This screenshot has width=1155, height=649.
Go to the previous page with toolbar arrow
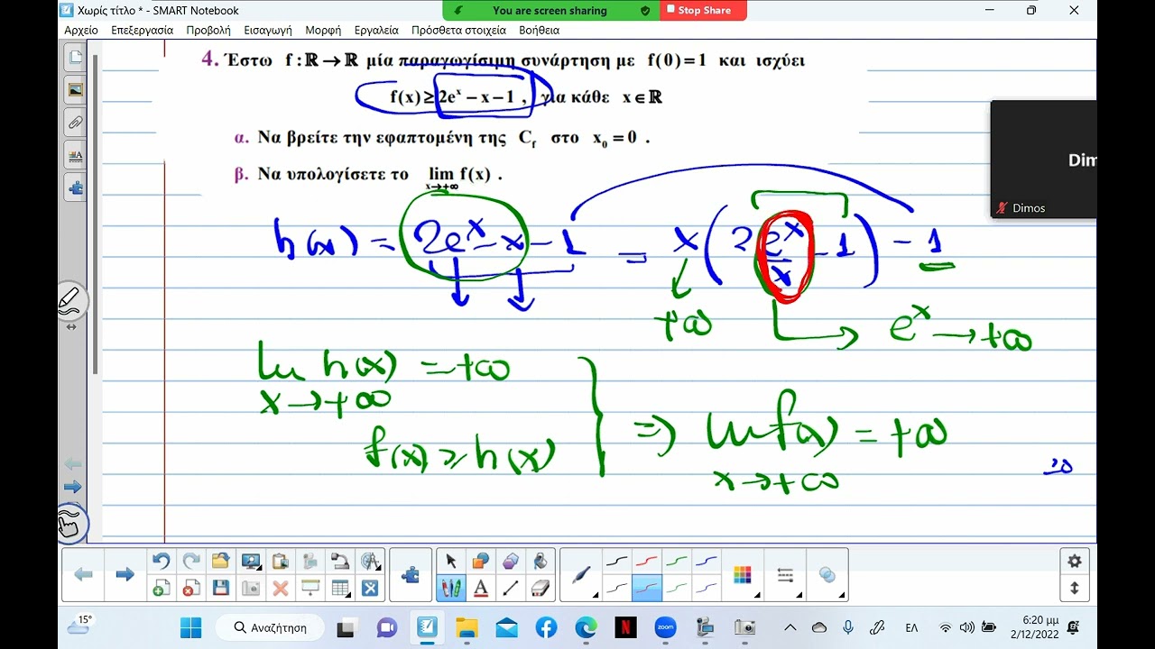pos(83,574)
